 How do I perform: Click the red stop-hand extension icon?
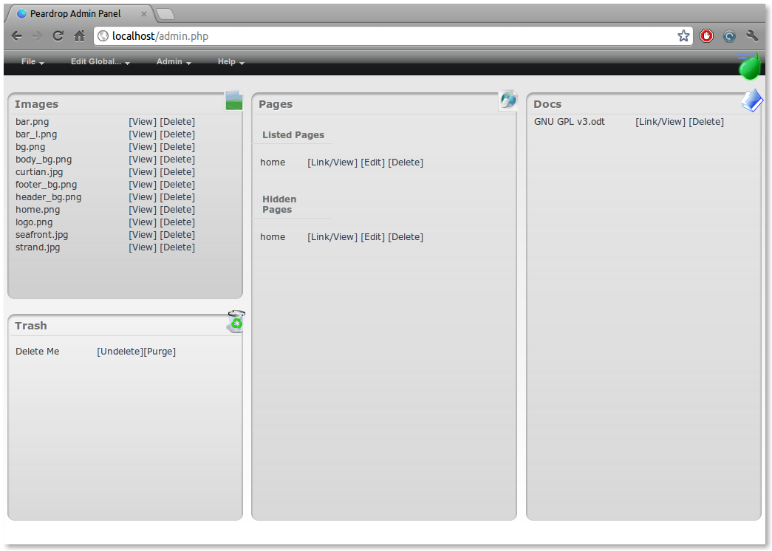(706, 36)
